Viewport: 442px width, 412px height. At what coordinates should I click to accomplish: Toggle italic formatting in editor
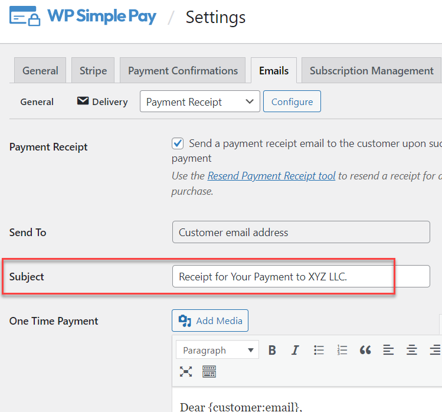(295, 350)
